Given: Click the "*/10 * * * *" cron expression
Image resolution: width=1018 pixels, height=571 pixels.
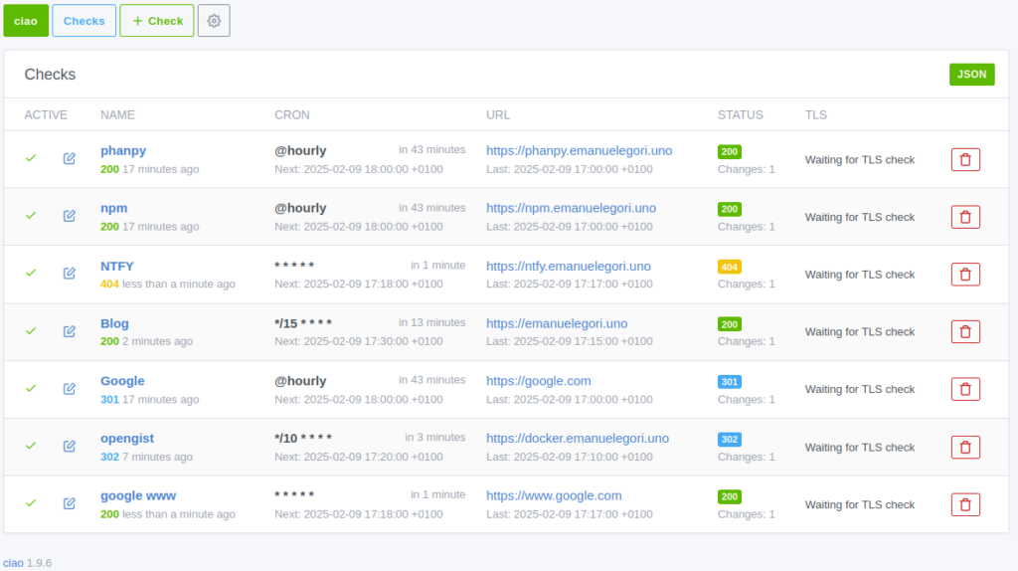Looking at the screenshot, I should (x=303, y=439).
